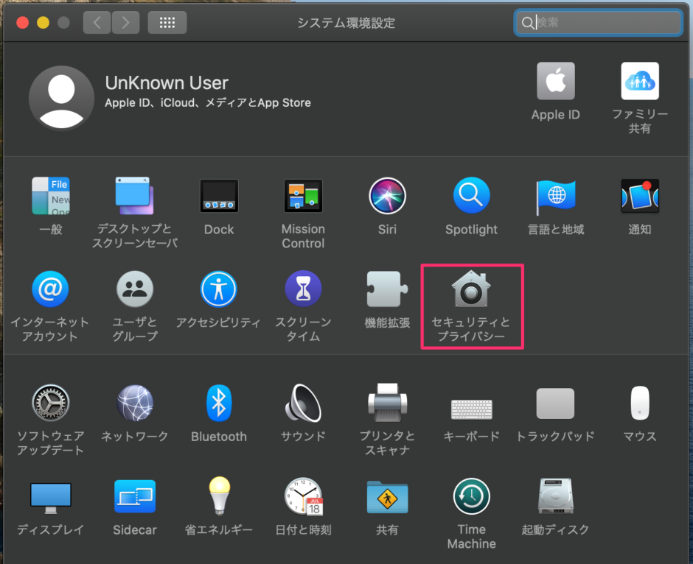693x564 pixels.
Task: Open セキュリティとプライバシー preferences
Action: click(x=471, y=289)
